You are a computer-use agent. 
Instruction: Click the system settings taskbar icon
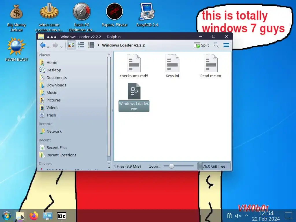(x=48, y=216)
